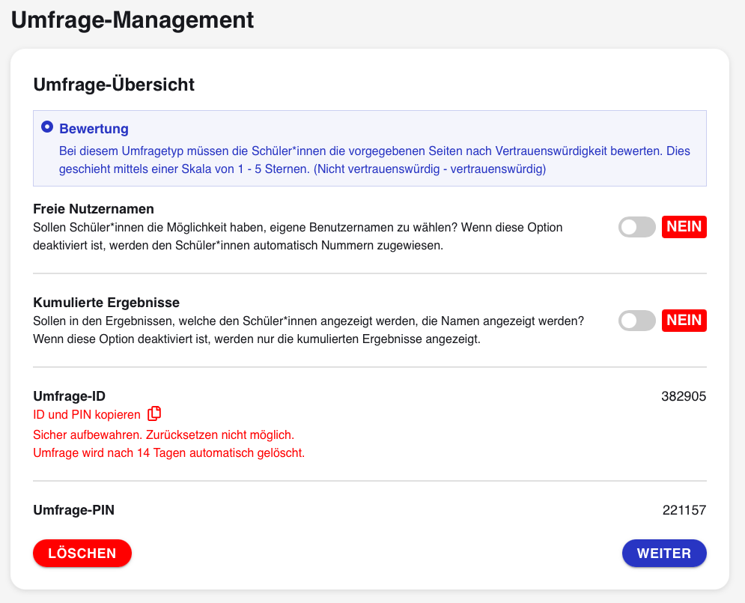Toggle the Kumulierte Ergebnisse switch
Image resolution: width=745 pixels, height=603 pixels.
pos(636,321)
